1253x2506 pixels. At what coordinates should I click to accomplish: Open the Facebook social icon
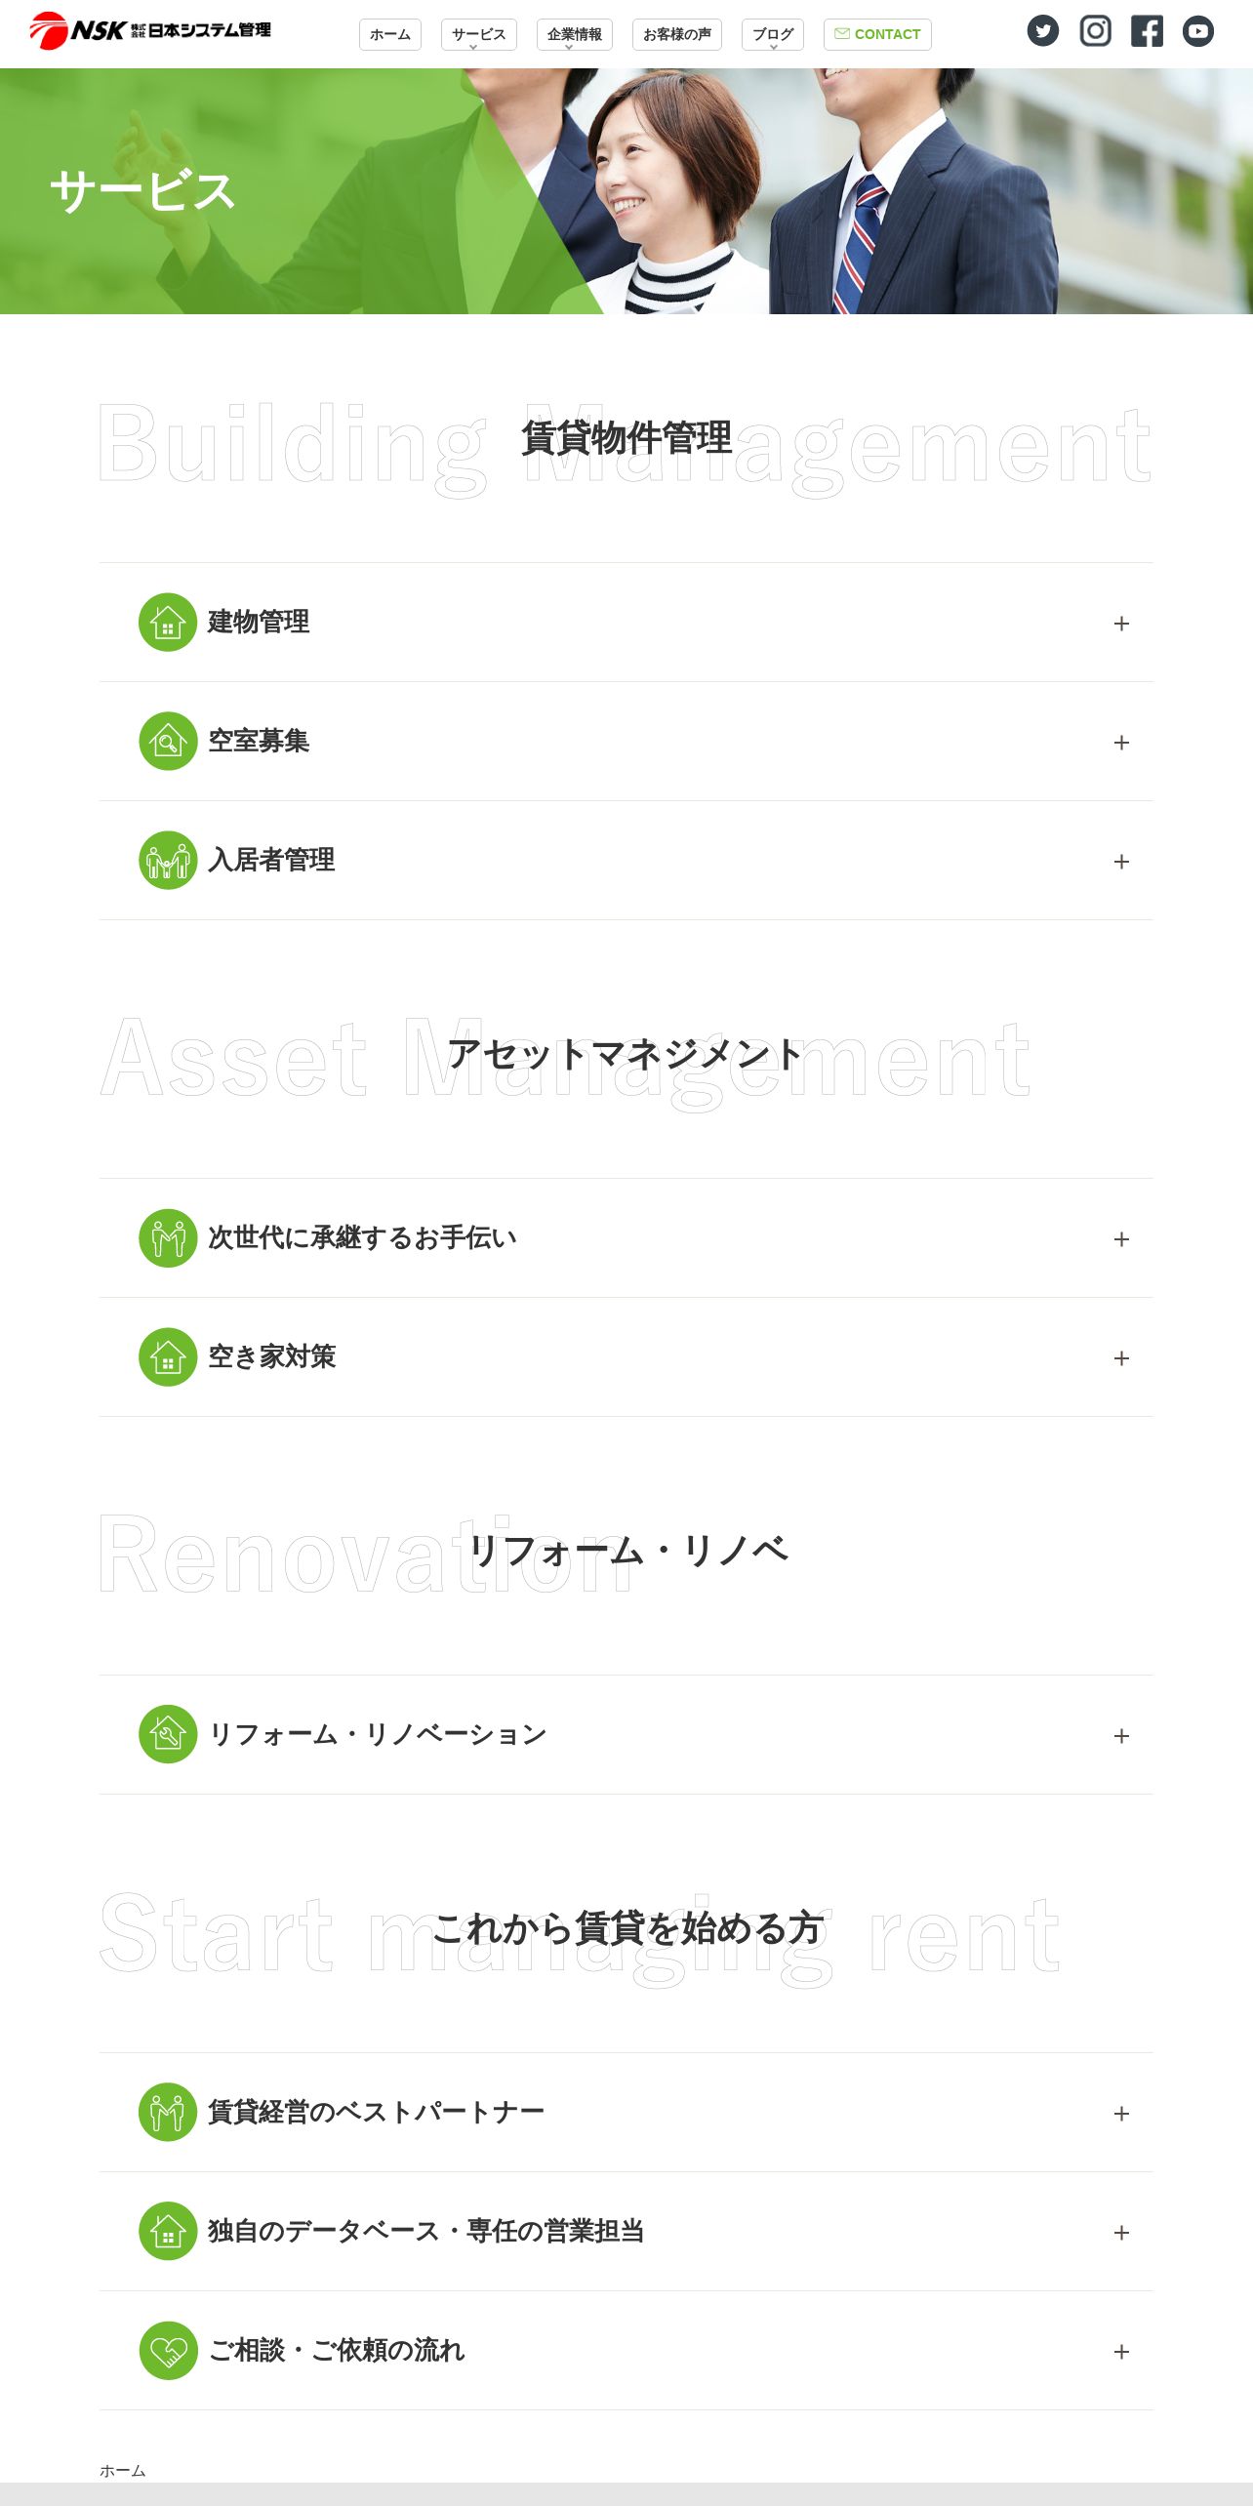[1147, 31]
